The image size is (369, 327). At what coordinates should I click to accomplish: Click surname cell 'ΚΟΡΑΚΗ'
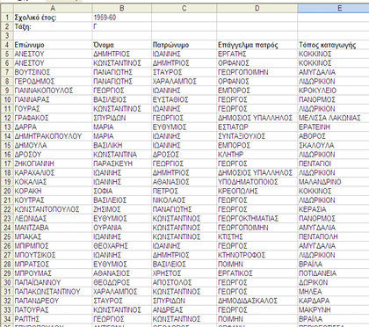click(53, 191)
